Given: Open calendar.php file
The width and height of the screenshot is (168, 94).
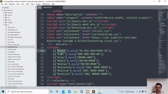Looking at the screenshot, I should click(12, 49).
